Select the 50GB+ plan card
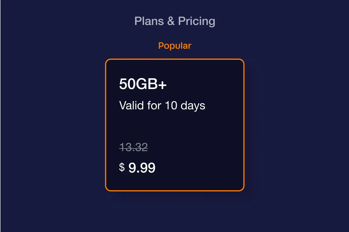 point(175,125)
